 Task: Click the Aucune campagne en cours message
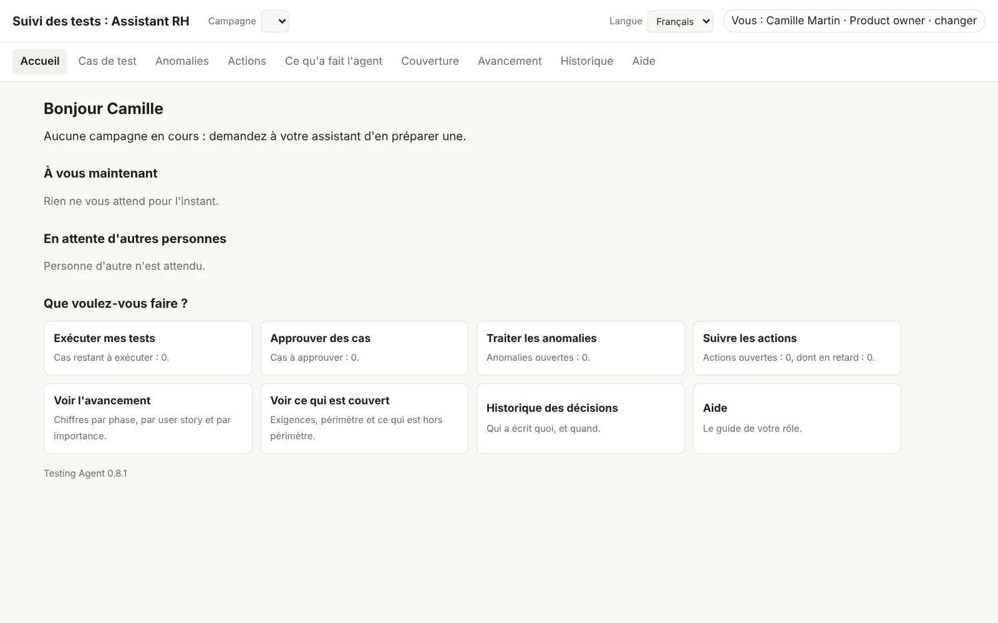coord(254,136)
